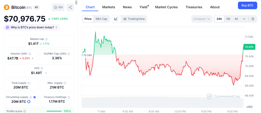Open the Markets tab
This screenshot has width=261, height=113.
click(109, 7)
